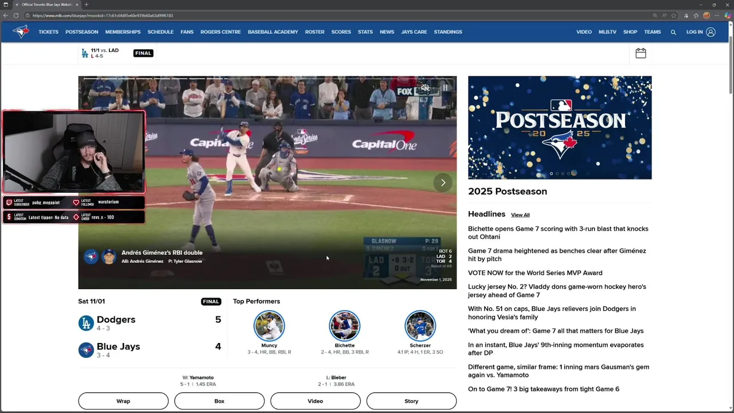Open the 'On to Game 7! 3 big takeaways' headline
Viewport: 734px width, 413px height.
coord(544,389)
